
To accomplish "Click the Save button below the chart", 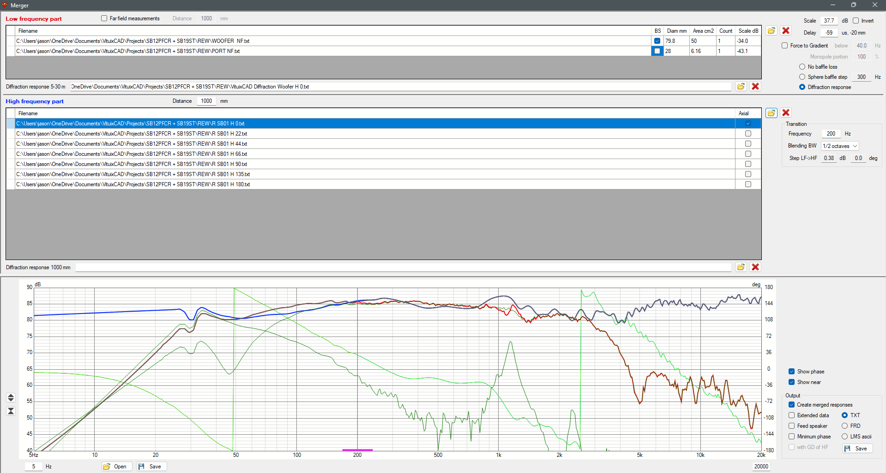I will (x=151, y=467).
